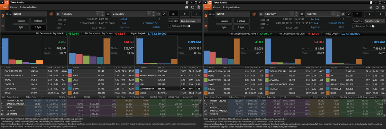Open Pozisyon Farkları tab in left window

tap(28, 7)
